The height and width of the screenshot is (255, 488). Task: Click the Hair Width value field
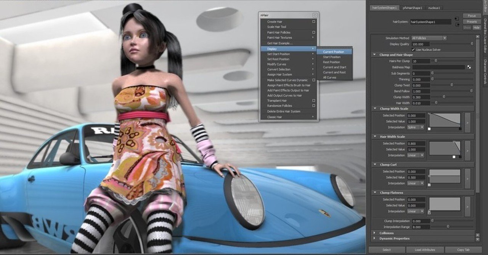click(421, 103)
